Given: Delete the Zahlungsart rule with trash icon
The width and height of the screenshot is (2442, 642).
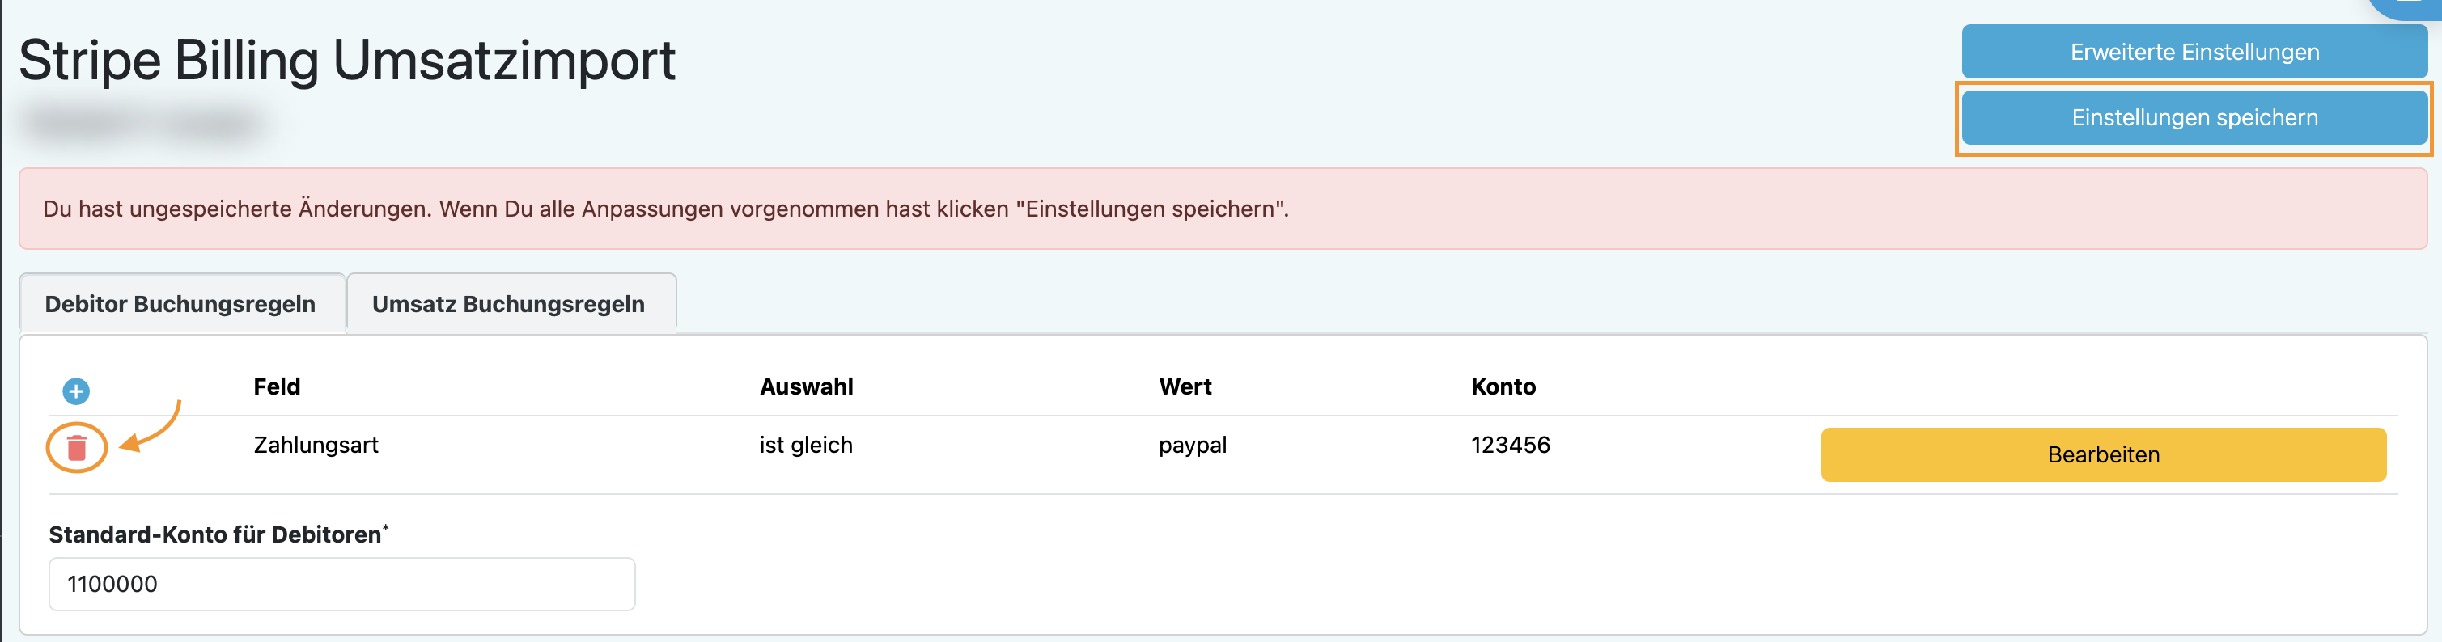Looking at the screenshot, I should click(x=77, y=447).
